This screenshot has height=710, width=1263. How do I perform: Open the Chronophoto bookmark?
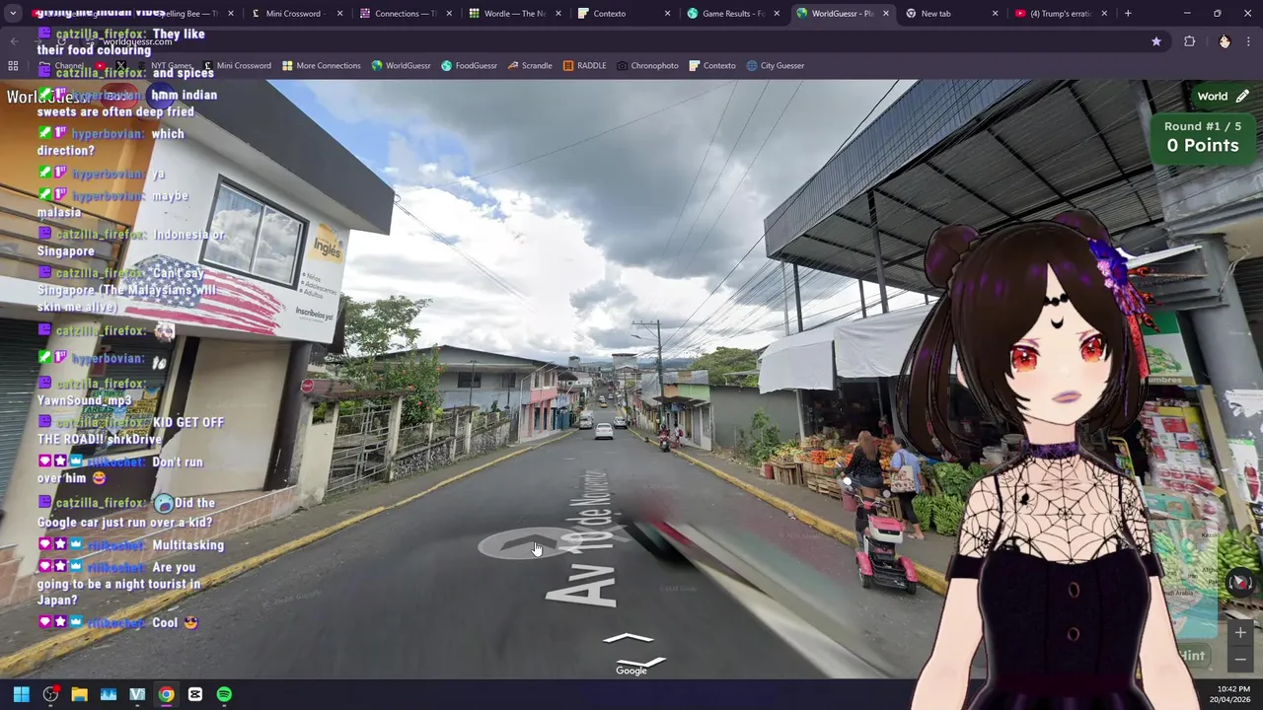coord(647,66)
